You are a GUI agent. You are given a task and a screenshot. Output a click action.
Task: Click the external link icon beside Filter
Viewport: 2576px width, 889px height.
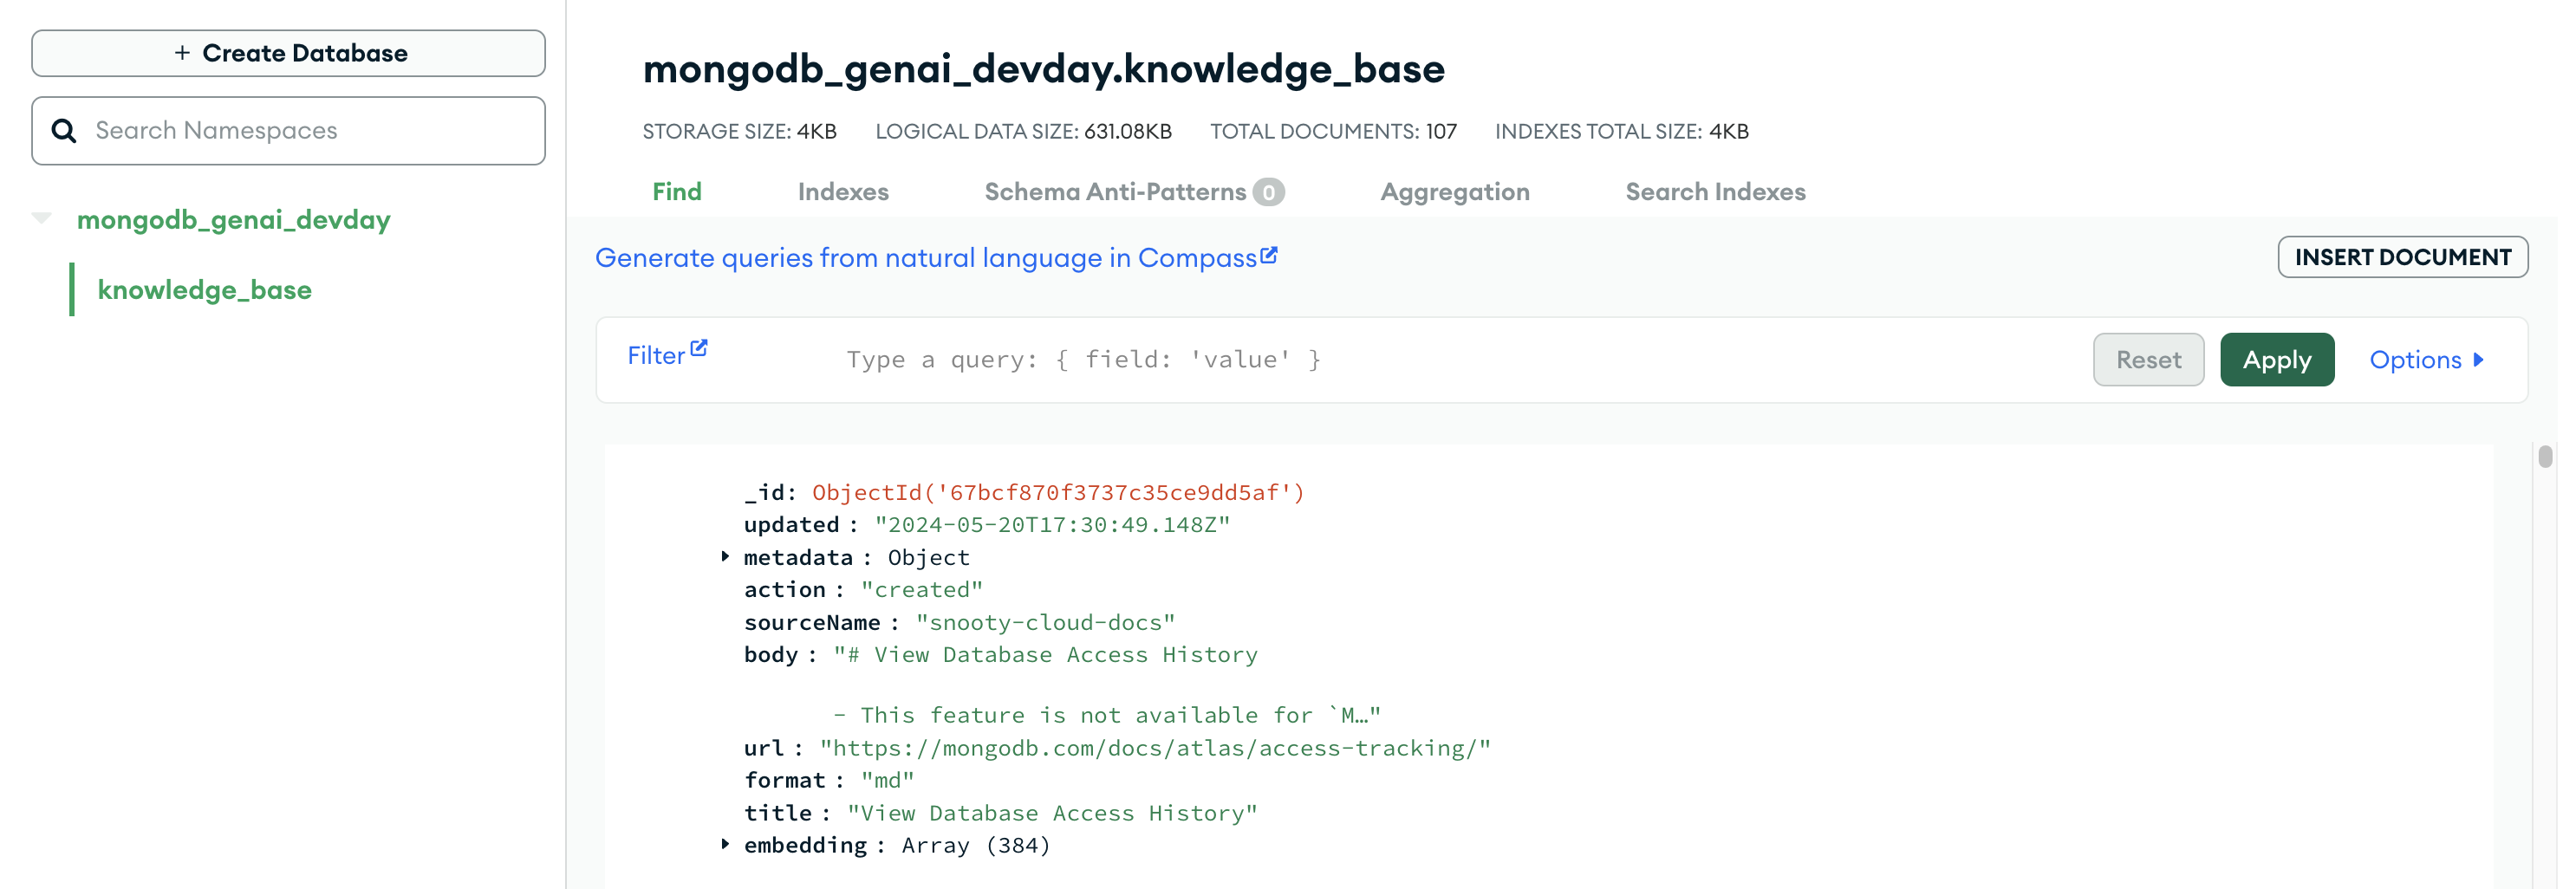tap(699, 348)
